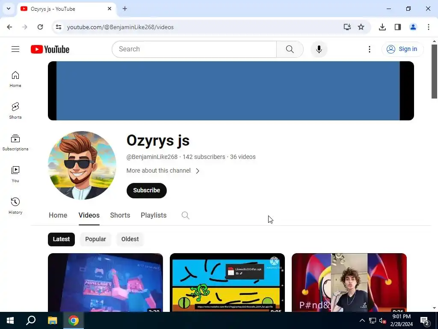Close the Ozyrys js tab
The height and width of the screenshot is (329, 438).
click(109, 9)
